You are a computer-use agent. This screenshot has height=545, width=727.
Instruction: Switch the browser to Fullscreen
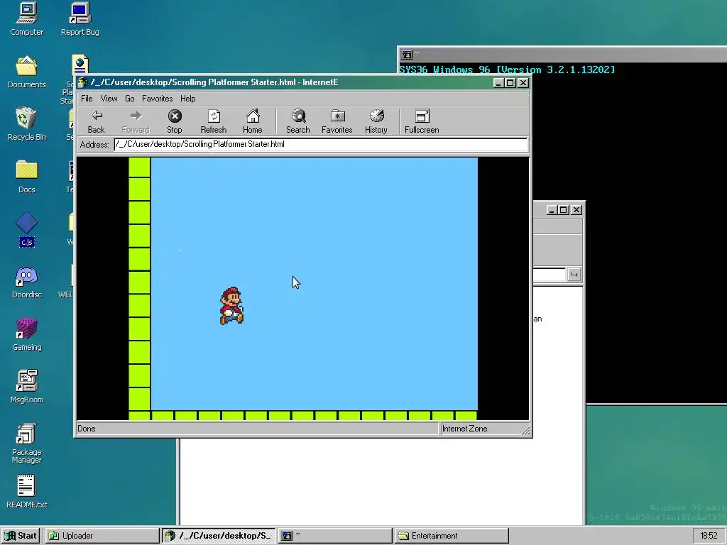[422, 122]
